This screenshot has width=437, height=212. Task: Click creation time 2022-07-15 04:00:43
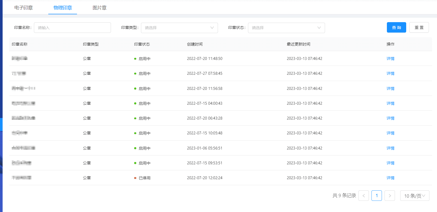point(205,103)
